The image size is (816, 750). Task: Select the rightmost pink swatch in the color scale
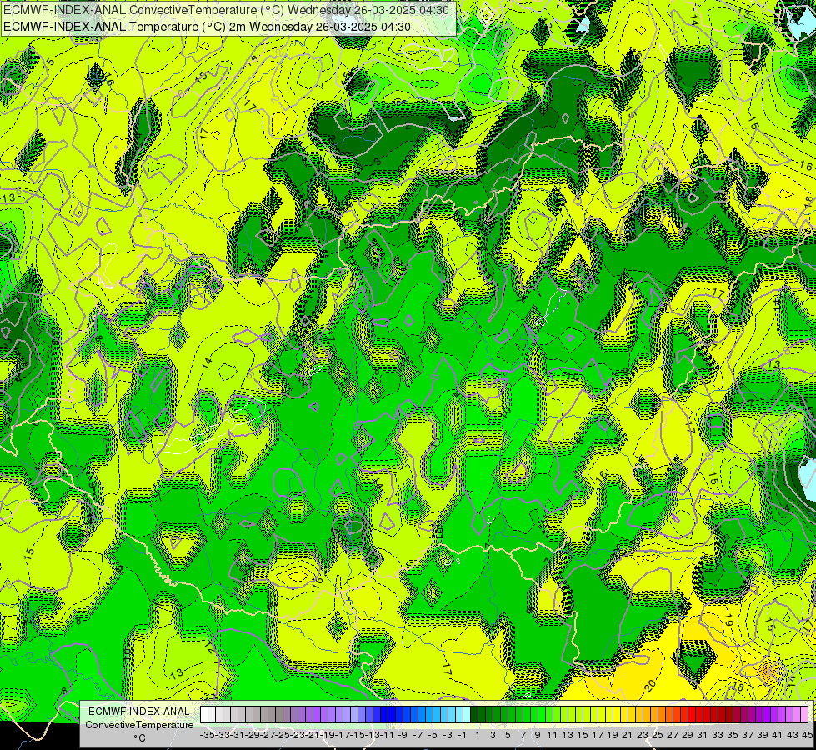coord(804,715)
